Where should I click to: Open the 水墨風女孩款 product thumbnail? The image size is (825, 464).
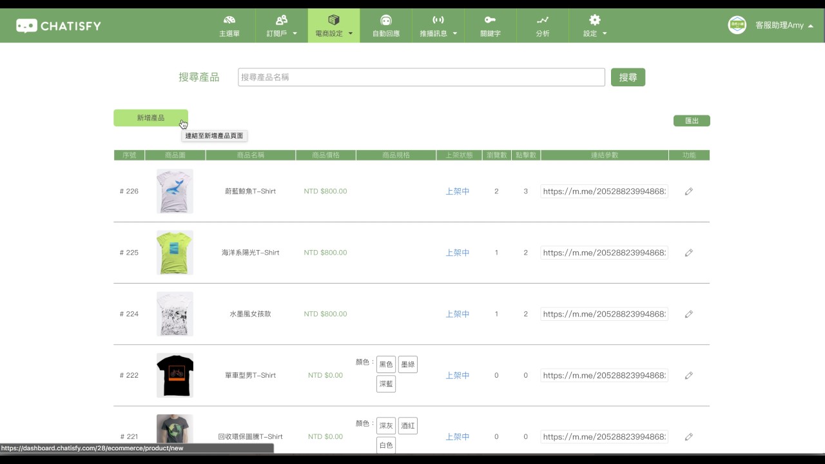175,314
